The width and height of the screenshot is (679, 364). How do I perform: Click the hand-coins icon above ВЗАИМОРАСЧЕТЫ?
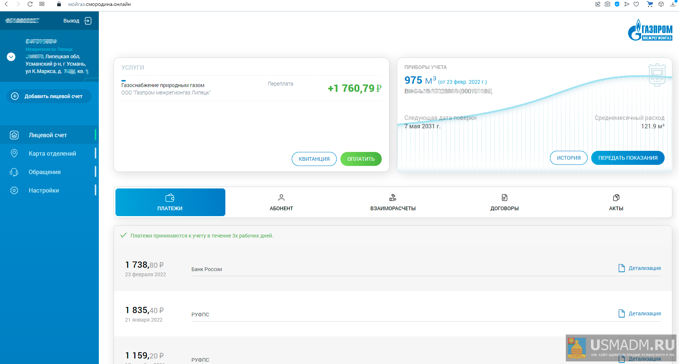coord(393,198)
